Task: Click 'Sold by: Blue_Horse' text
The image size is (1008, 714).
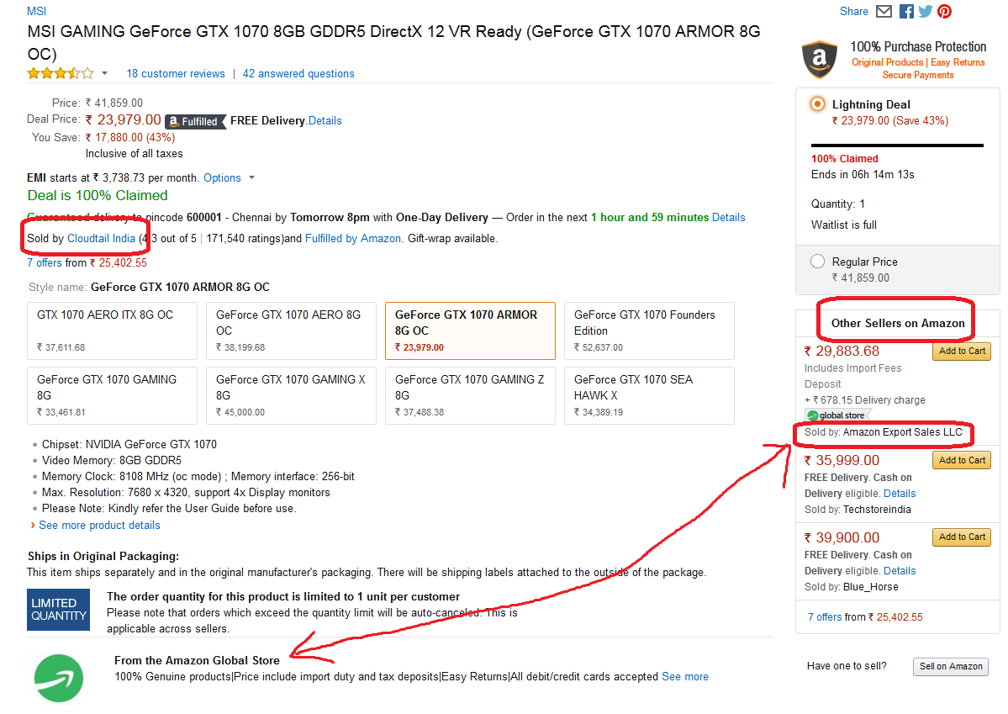Action: tap(851, 587)
